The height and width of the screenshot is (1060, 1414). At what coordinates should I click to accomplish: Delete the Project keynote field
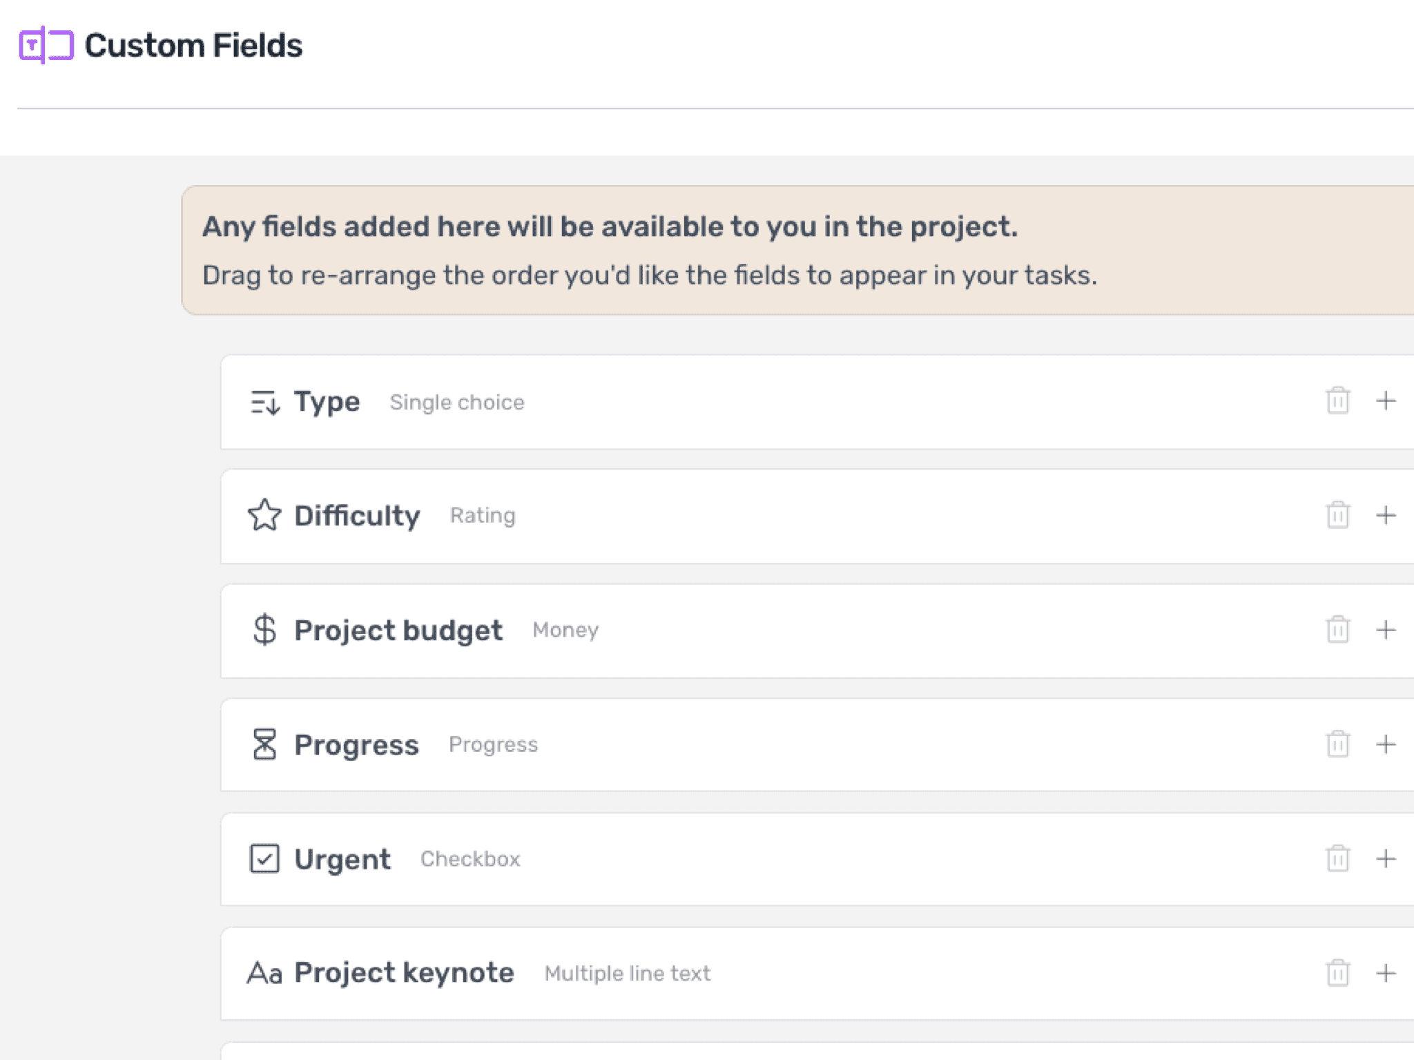click(x=1338, y=972)
